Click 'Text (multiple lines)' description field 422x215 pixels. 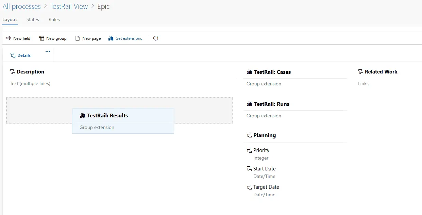(x=30, y=83)
